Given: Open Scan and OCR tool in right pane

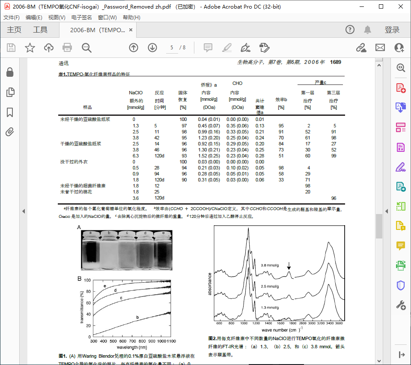Looking at the screenshot, I should point(401,265).
